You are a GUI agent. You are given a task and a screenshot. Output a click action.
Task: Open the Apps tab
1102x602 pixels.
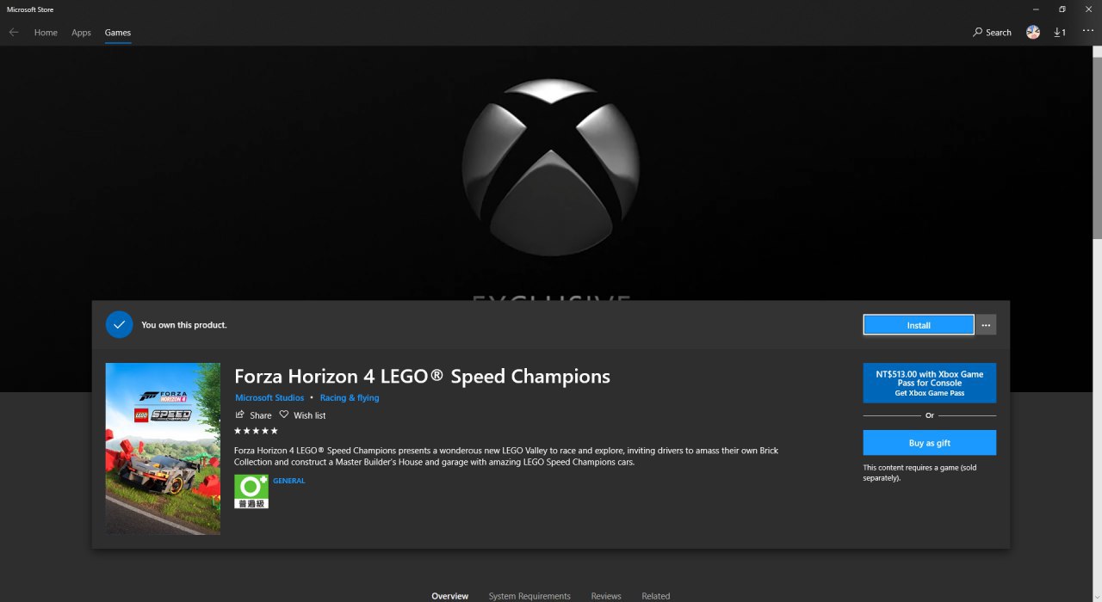pyautogui.click(x=81, y=33)
